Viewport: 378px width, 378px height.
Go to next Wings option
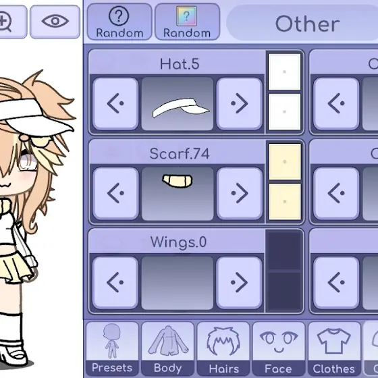pos(240,283)
